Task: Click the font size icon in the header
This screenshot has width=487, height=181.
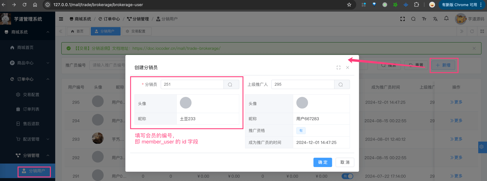Action: (x=424, y=19)
